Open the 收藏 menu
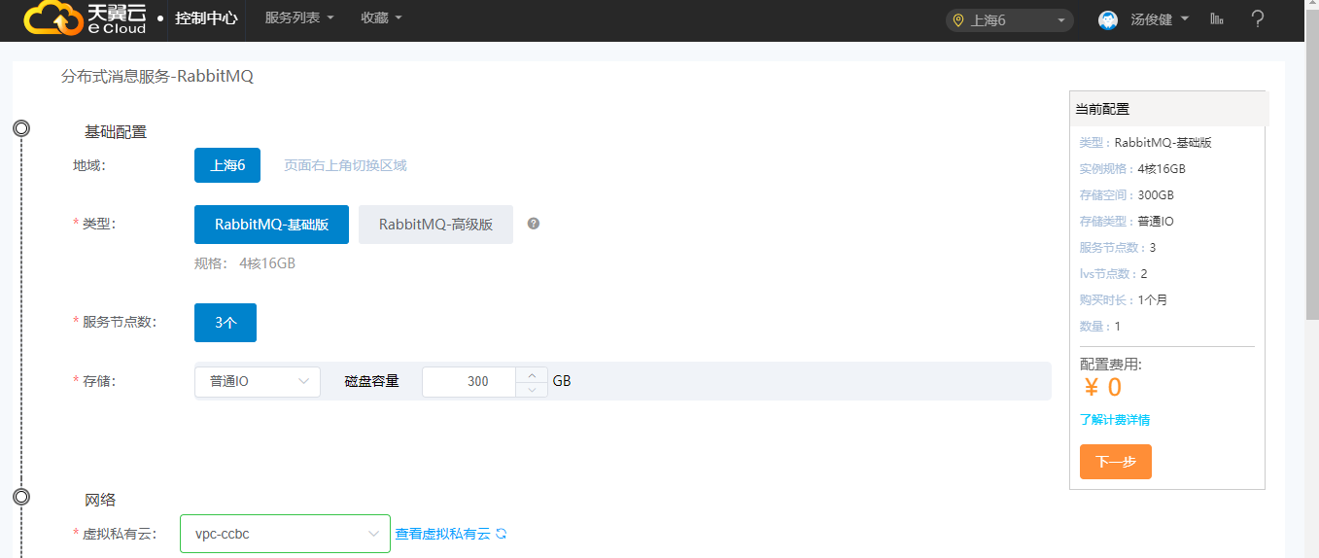This screenshot has height=558, width=1319. tap(381, 18)
